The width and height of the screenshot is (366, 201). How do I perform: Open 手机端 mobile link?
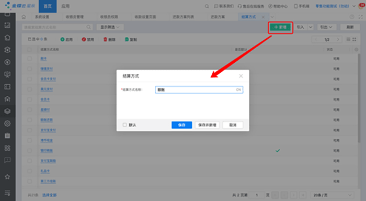[x=302, y=6]
